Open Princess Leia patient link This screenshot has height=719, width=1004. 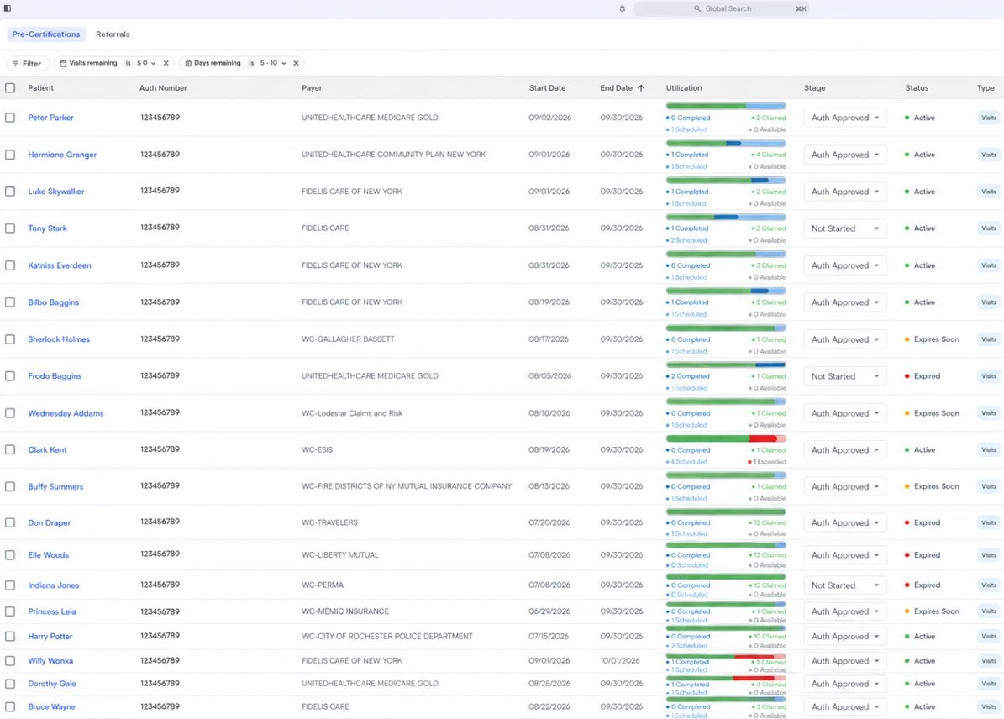point(52,612)
